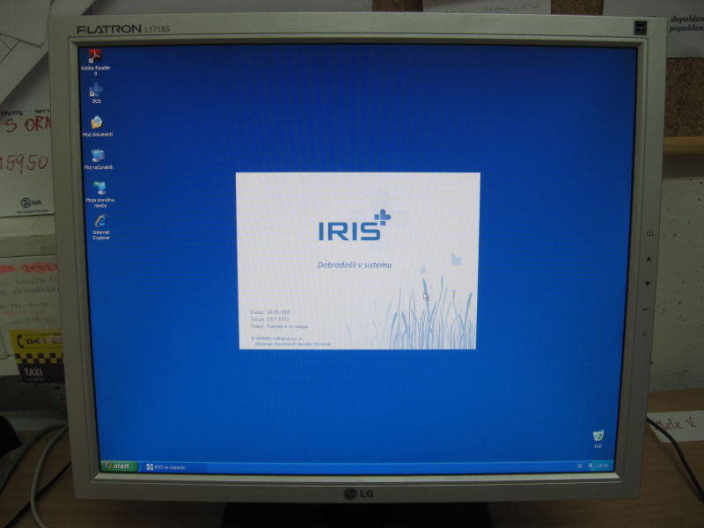Click the tray icon left of the clock
The height and width of the screenshot is (528, 704).
[590, 466]
